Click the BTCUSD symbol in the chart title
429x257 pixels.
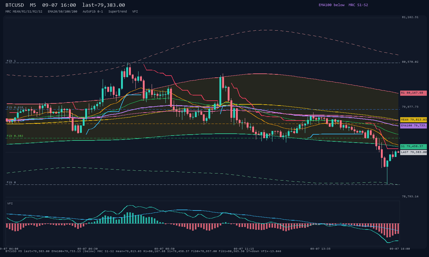pos(15,5)
